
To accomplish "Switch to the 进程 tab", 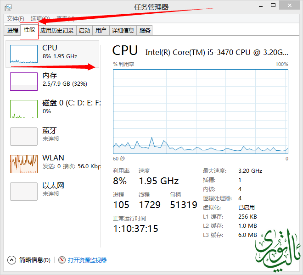I will pyautogui.click(x=13, y=31).
